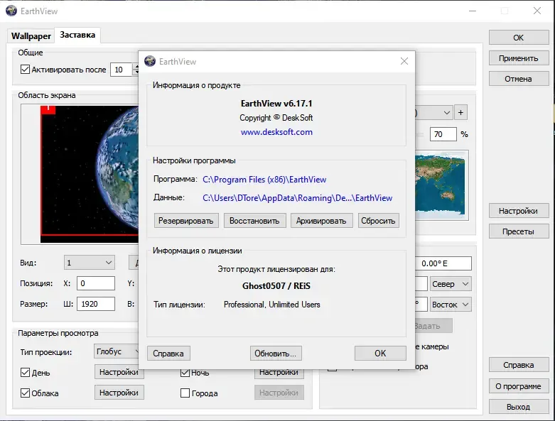555x421 pixels.
Task: Click the 'Обновить...' button
Action: click(x=276, y=353)
